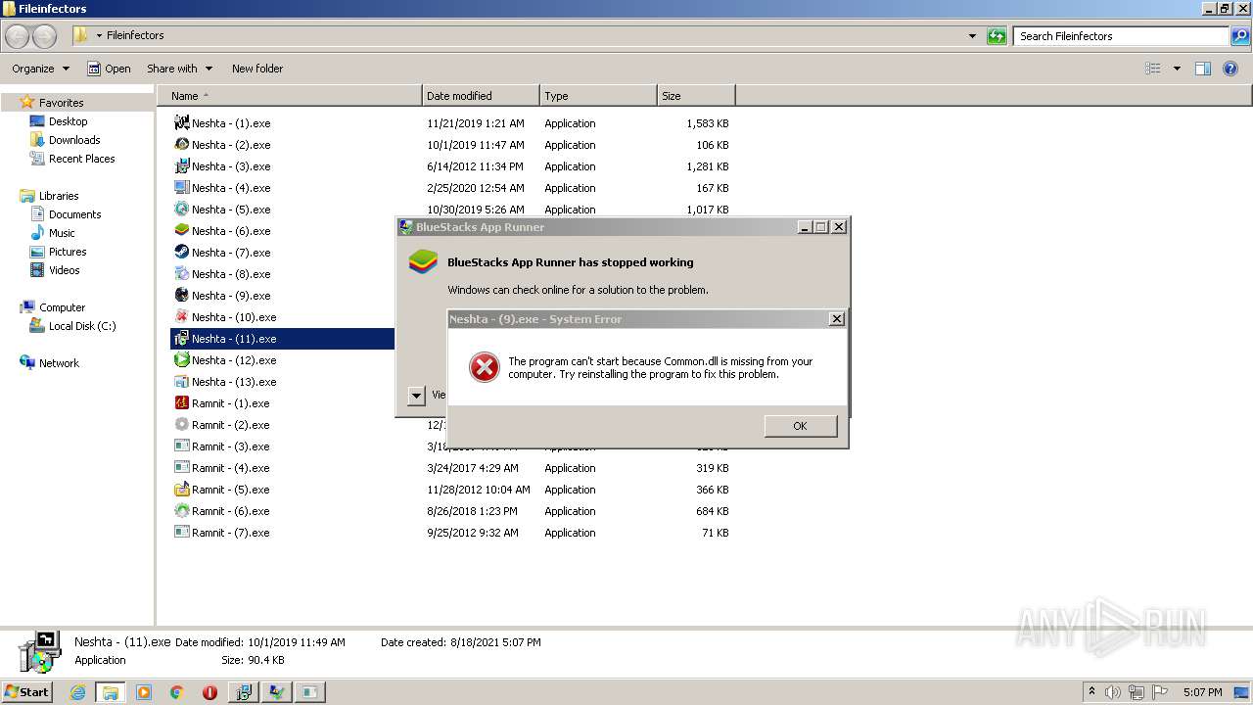Show hidden tray icons arrow
The width and height of the screenshot is (1253, 705).
click(x=1091, y=692)
